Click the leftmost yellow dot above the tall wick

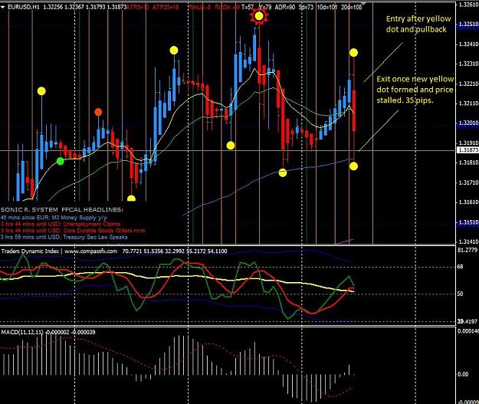click(x=41, y=91)
